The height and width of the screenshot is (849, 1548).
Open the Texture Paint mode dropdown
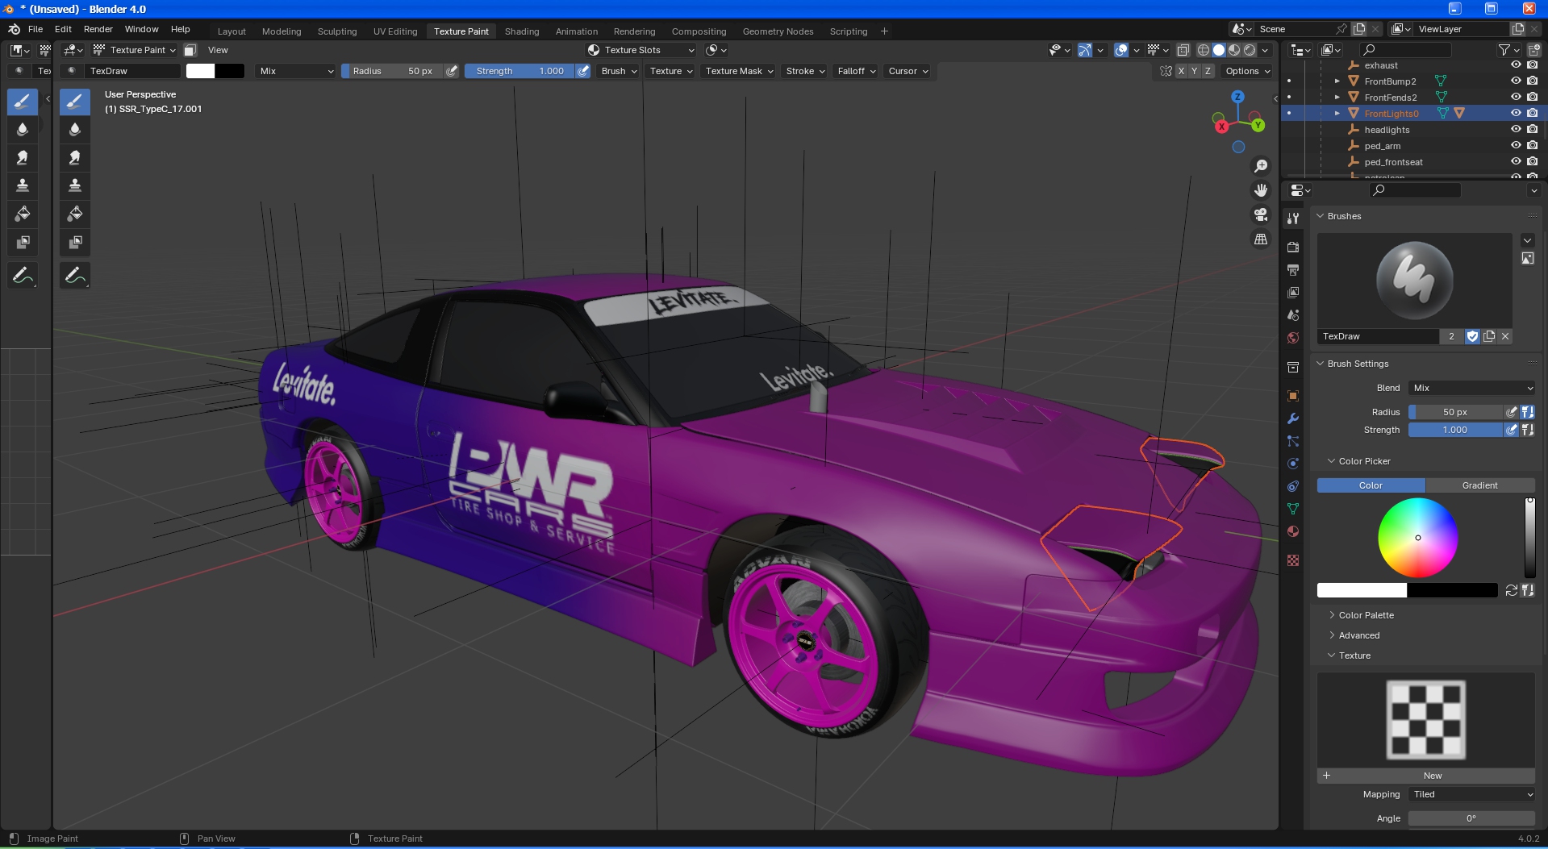(x=134, y=50)
